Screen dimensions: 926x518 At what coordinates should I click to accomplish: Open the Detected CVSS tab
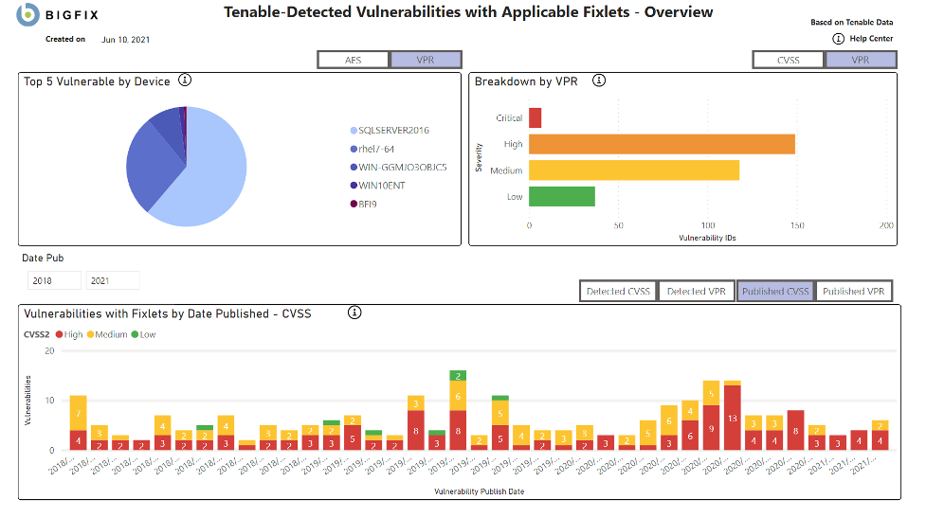[x=618, y=292]
